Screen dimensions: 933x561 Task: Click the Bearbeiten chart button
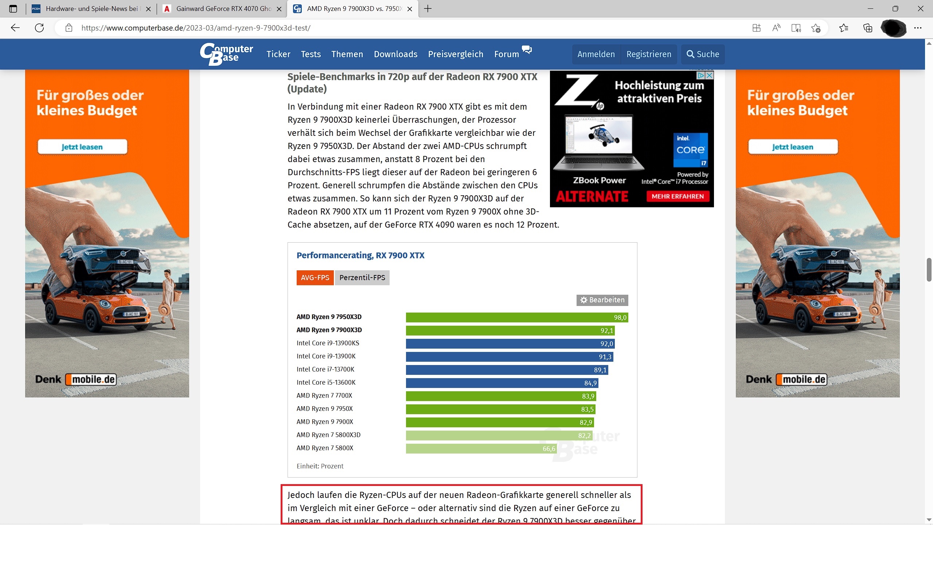(602, 300)
